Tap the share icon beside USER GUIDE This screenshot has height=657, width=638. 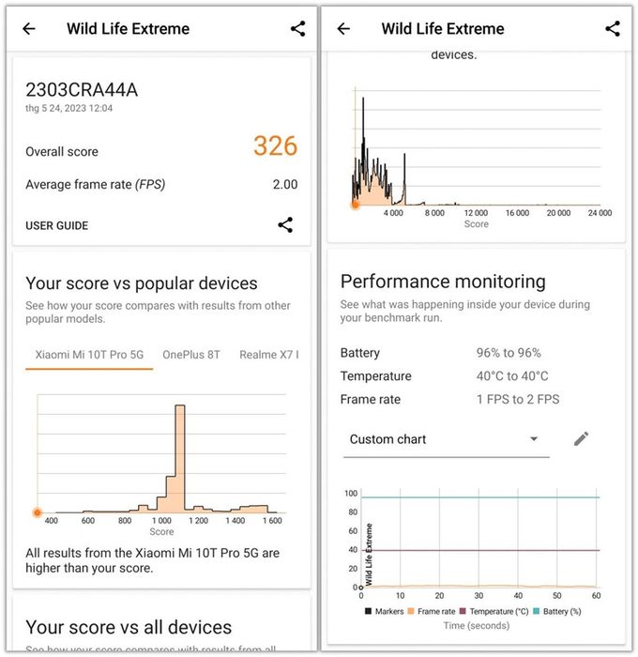(x=285, y=225)
